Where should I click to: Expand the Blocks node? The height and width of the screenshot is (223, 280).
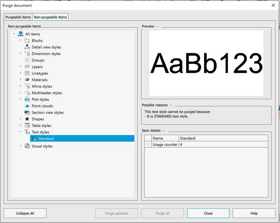[20, 40]
